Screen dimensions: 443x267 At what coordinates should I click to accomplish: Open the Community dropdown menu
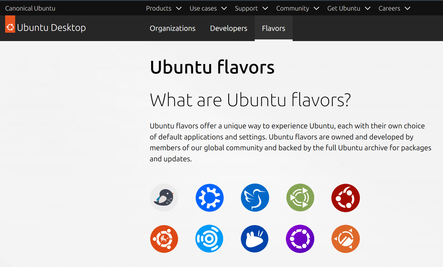(x=298, y=8)
